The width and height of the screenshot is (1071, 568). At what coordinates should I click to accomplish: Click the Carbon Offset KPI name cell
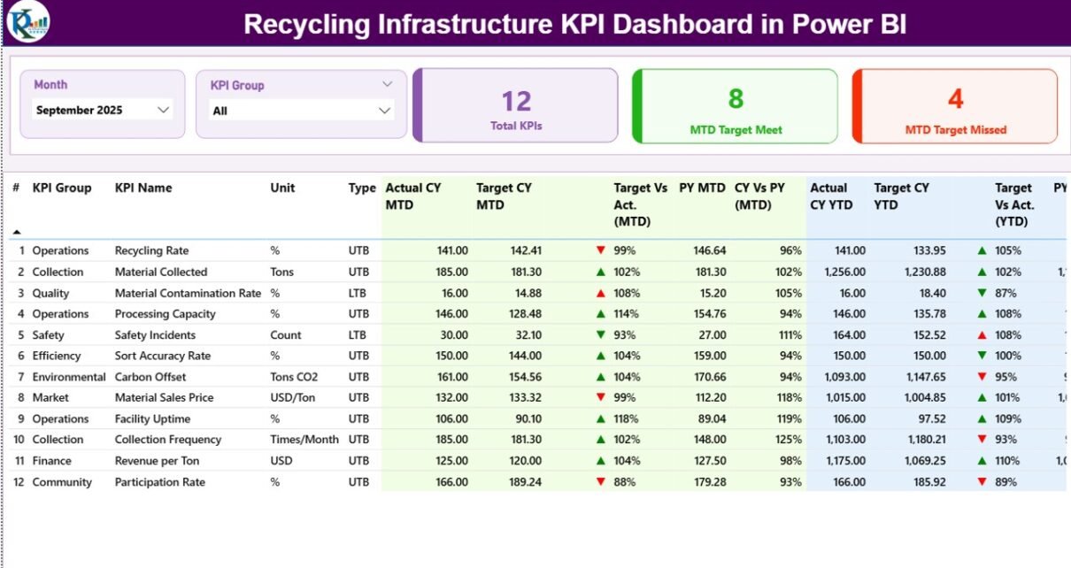(x=150, y=377)
